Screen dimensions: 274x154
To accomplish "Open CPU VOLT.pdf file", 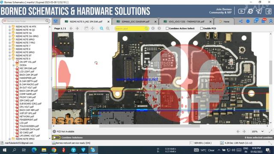I will click(x=27, y=107).
